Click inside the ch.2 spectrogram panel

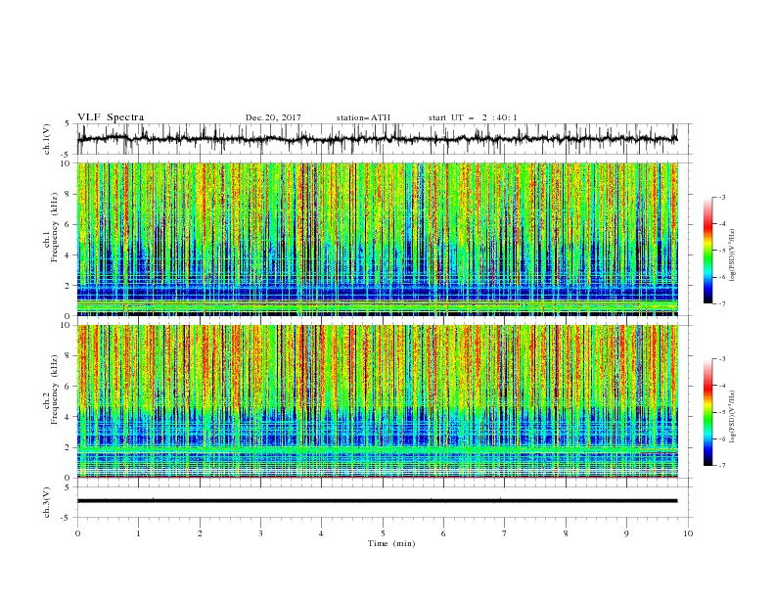point(377,401)
